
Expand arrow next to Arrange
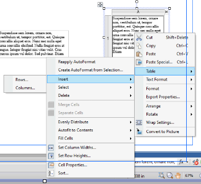pos(191,106)
